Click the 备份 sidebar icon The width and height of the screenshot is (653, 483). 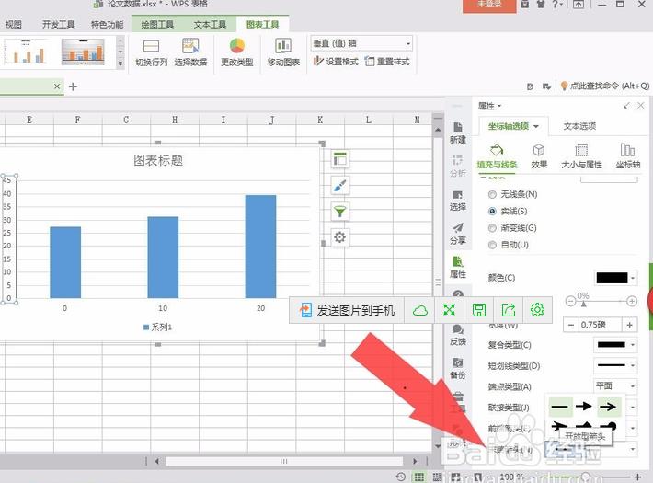click(458, 368)
